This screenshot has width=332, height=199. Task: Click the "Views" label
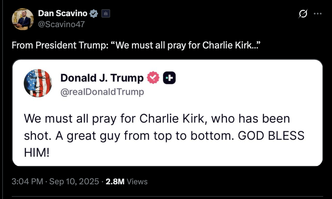point(137,181)
